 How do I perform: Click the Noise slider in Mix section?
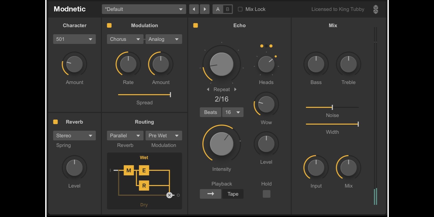(x=332, y=107)
